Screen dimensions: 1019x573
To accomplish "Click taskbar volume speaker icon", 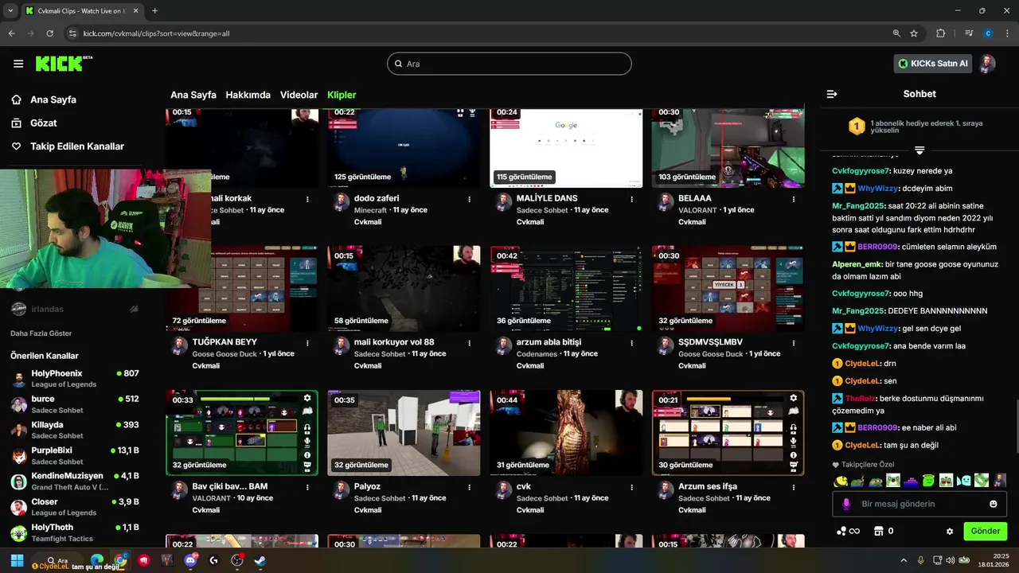I will pyautogui.click(x=951, y=561).
